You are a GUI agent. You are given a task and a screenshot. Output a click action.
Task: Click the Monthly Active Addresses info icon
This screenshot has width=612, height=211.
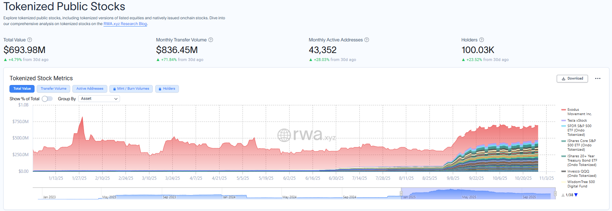pyautogui.click(x=367, y=40)
